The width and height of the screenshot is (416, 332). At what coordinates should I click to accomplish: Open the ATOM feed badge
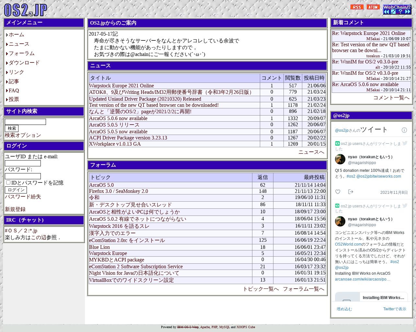pos(373,7)
